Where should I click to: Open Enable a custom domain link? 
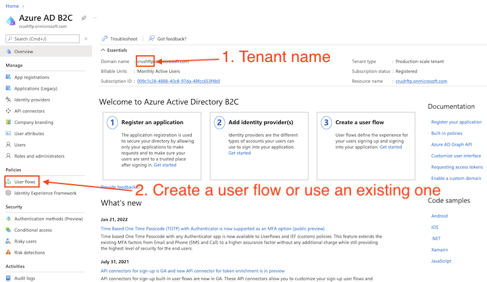click(456, 178)
